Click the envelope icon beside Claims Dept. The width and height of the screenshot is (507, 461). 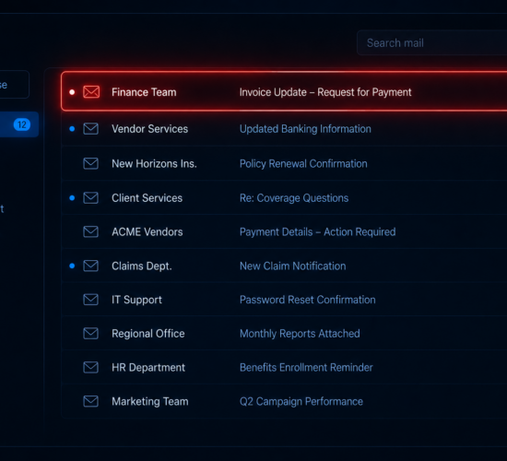tap(91, 266)
